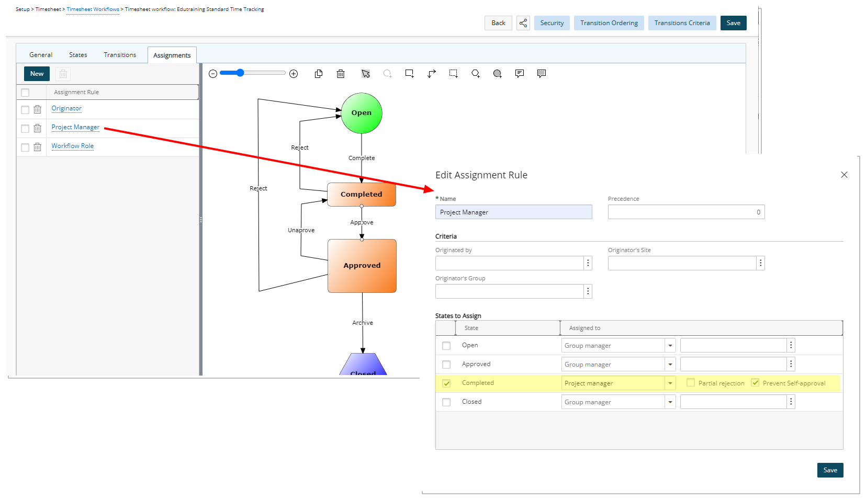This screenshot has width=866, height=500.
Task: Select the add rectangle state tool
Action: (x=410, y=74)
